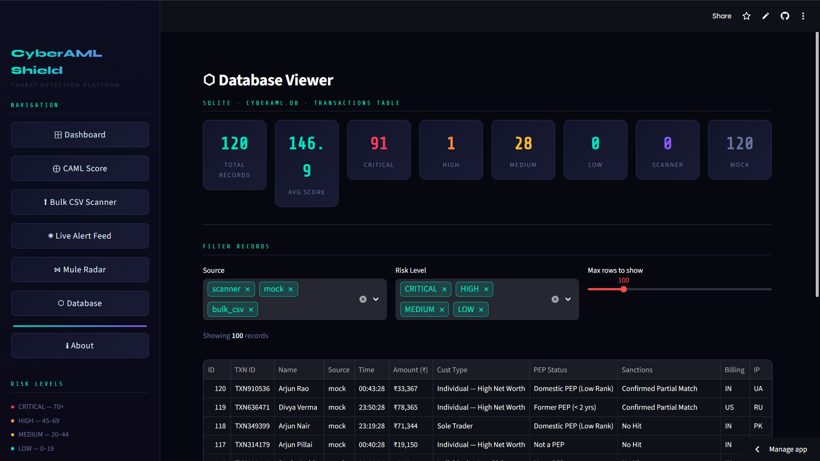This screenshot has height=461, width=820.
Task: Remove the CRITICAL risk tag
Action: click(x=445, y=289)
